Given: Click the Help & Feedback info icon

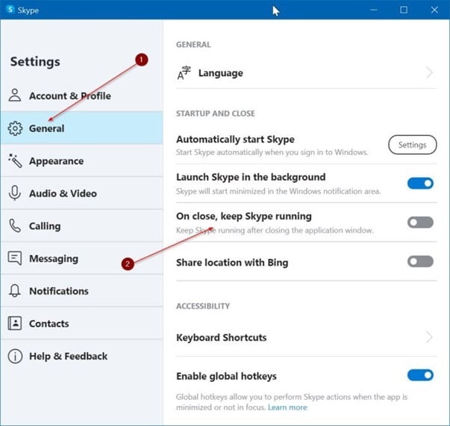Looking at the screenshot, I should click(15, 356).
